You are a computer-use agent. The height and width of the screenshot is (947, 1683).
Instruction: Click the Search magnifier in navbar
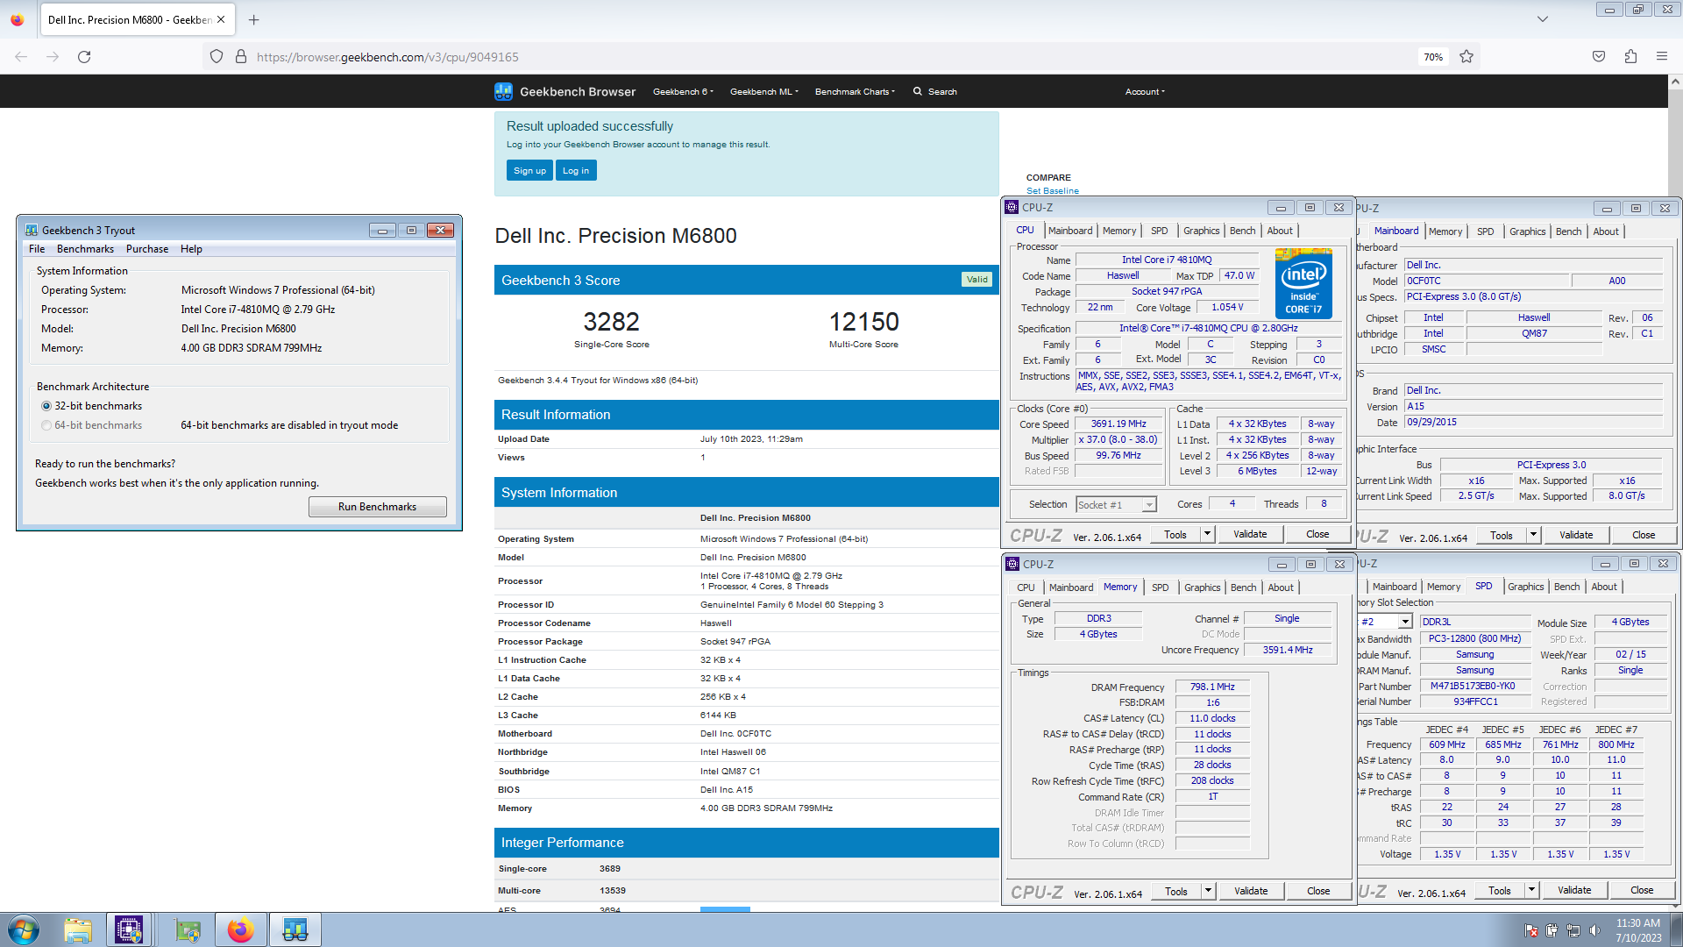click(x=918, y=91)
